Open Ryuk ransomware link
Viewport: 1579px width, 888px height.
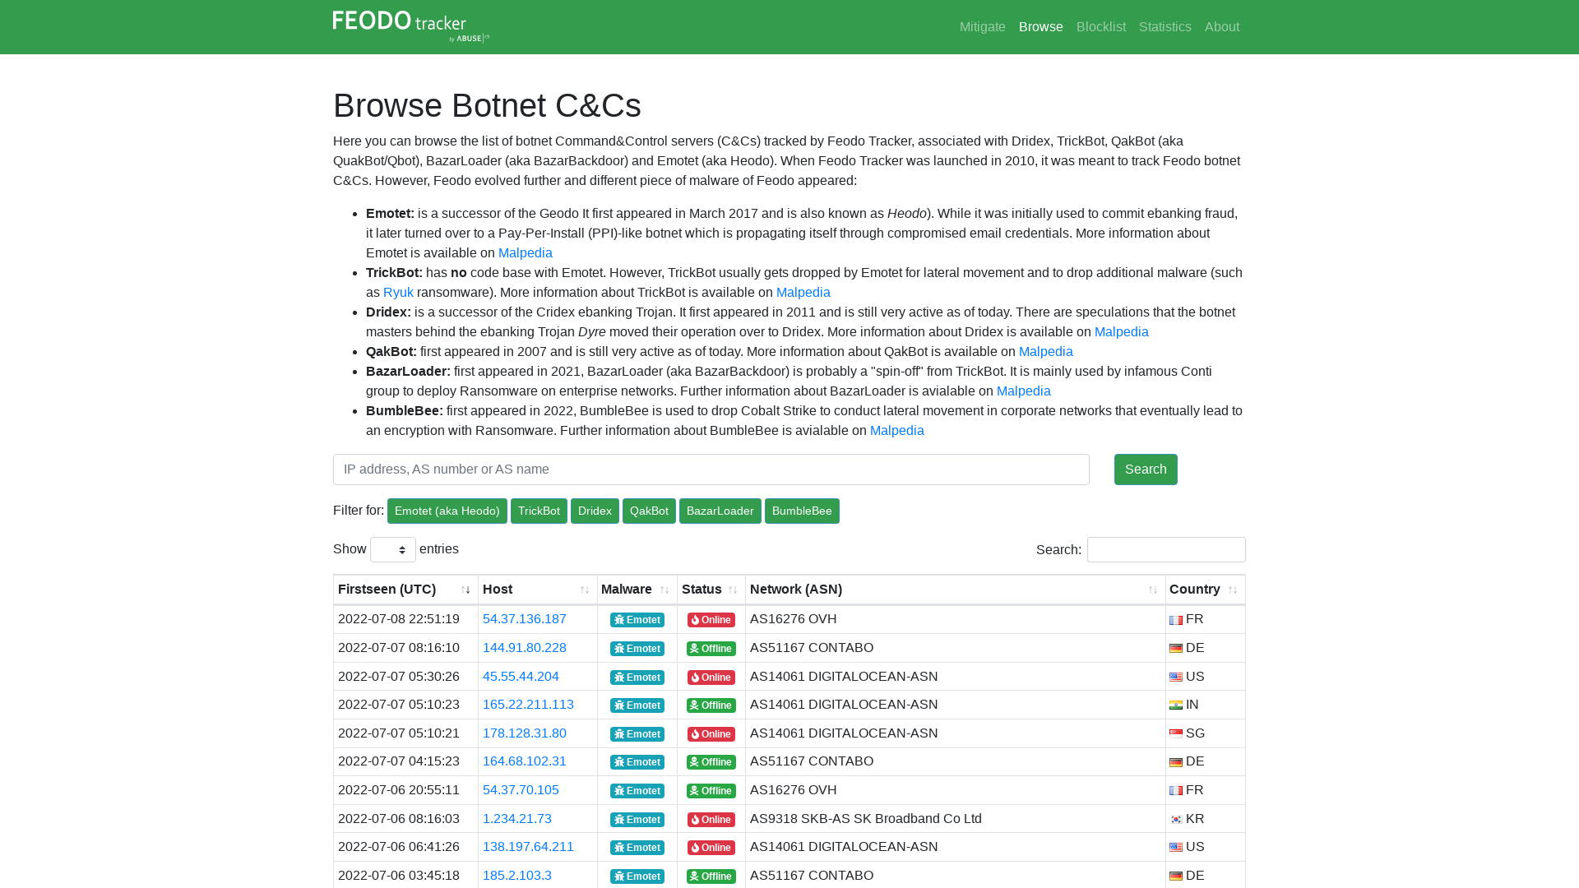[x=398, y=293]
